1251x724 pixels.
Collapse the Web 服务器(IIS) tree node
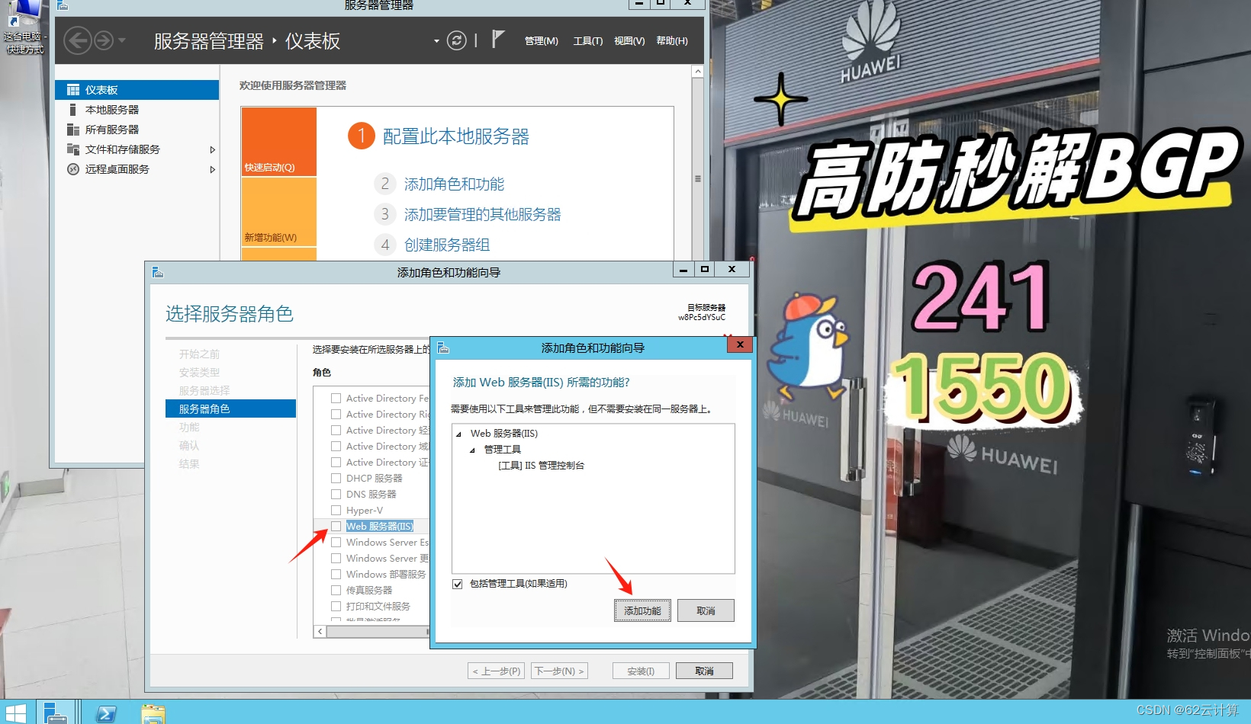click(459, 434)
